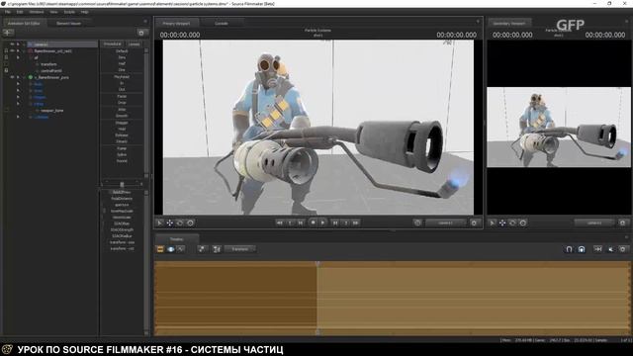Select the transform item under flamethrower_unl_red1

pos(48,64)
